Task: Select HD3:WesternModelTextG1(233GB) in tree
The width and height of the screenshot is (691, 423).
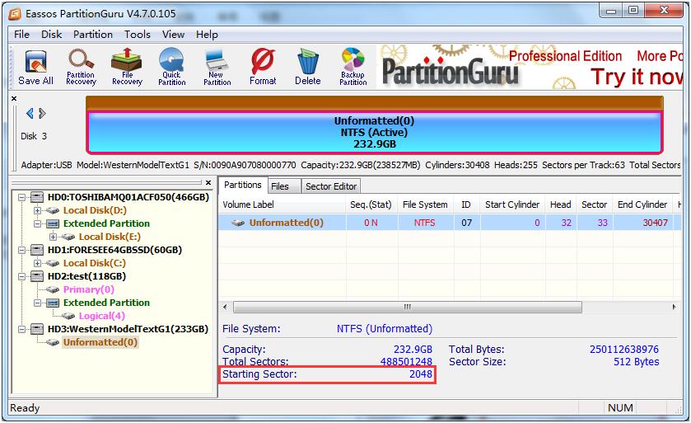Action: [x=128, y=329]
